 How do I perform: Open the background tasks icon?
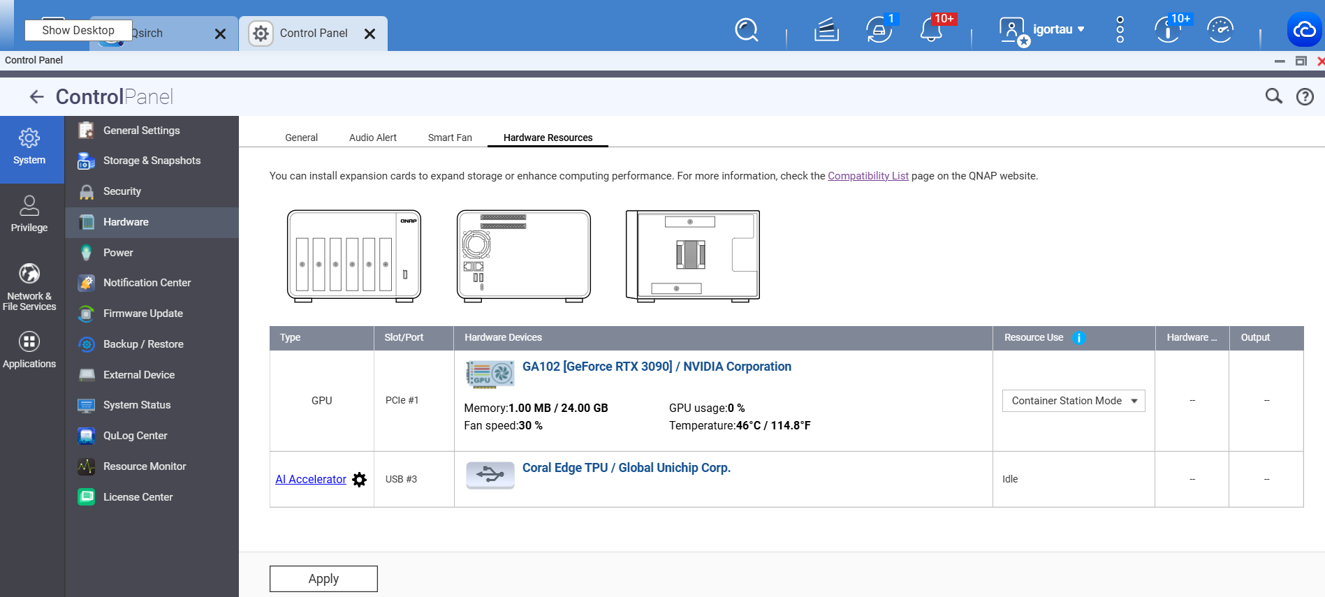click(x=826, y=30)
